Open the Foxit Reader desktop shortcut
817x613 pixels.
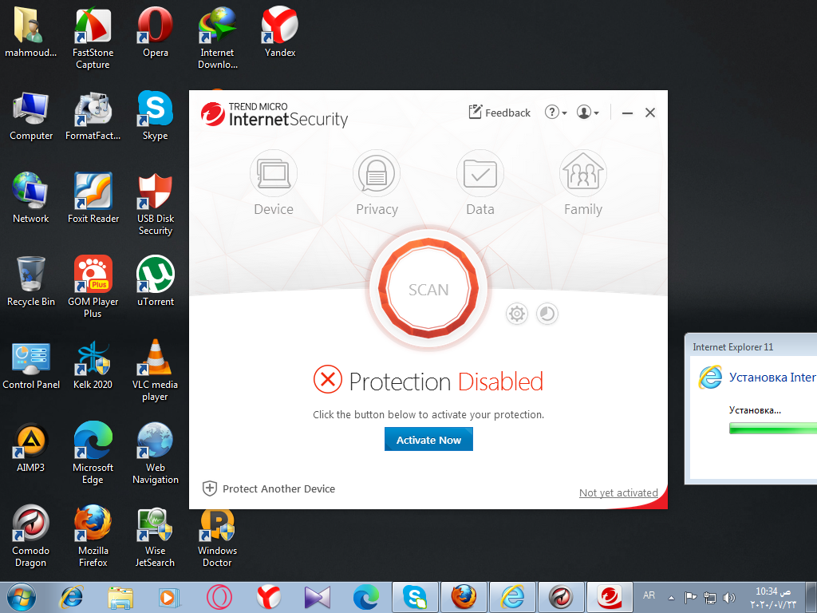(x=93, y=199)
